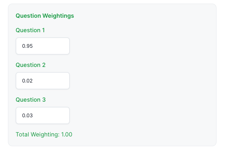
Task: Click the number "2" in Question 2 label
Action: [x=43, y=65]
